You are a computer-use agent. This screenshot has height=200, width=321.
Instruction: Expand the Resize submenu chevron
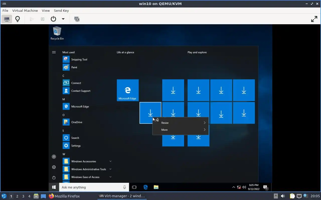(205, 123)
